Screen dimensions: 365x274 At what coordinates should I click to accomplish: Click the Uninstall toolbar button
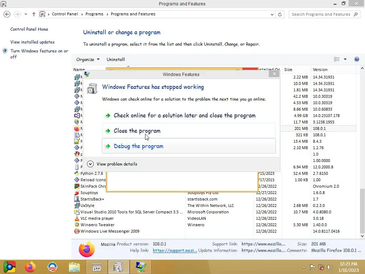pyautogui.click(x=116, y=60)
